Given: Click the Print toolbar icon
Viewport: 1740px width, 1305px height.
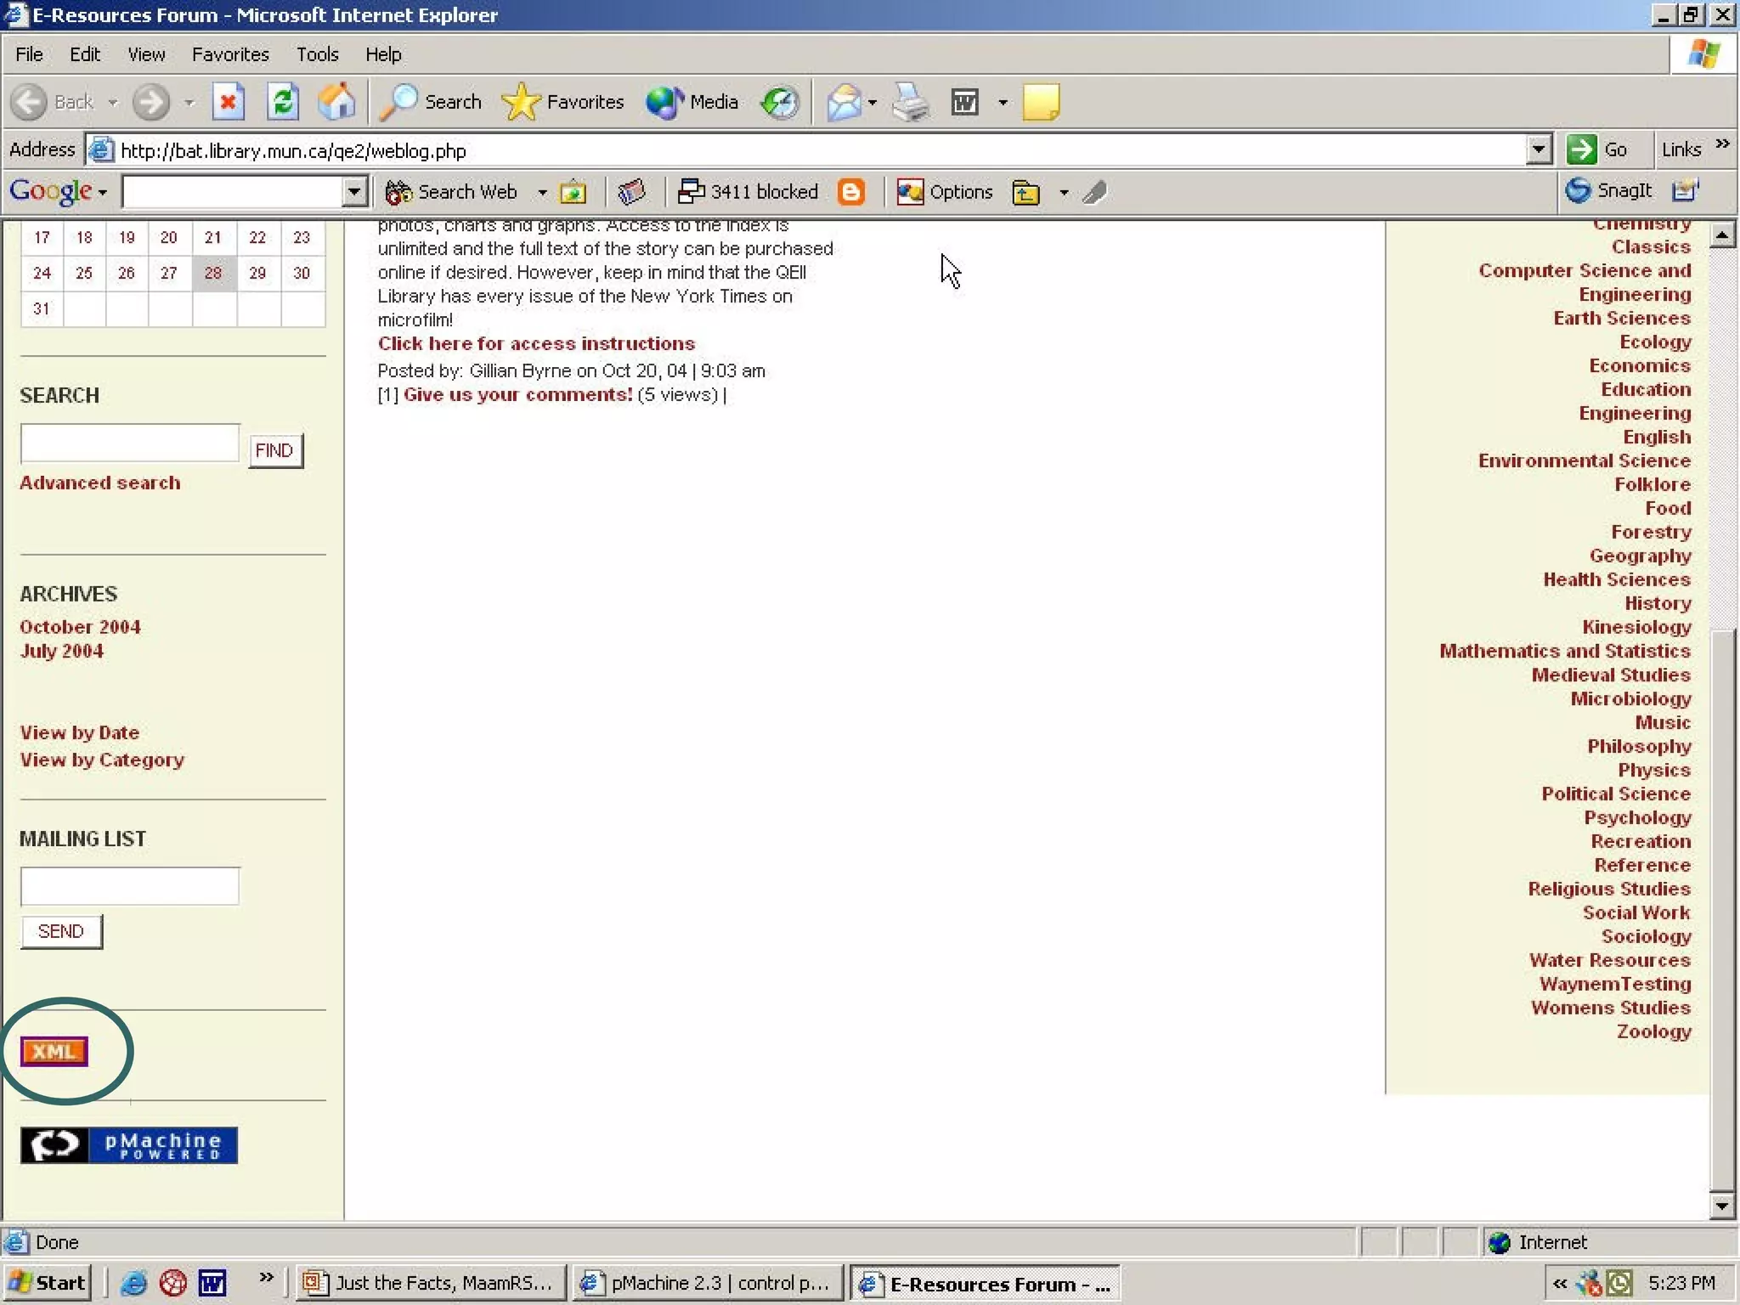Looking at the screenshot, I should [x=912, y=103].
